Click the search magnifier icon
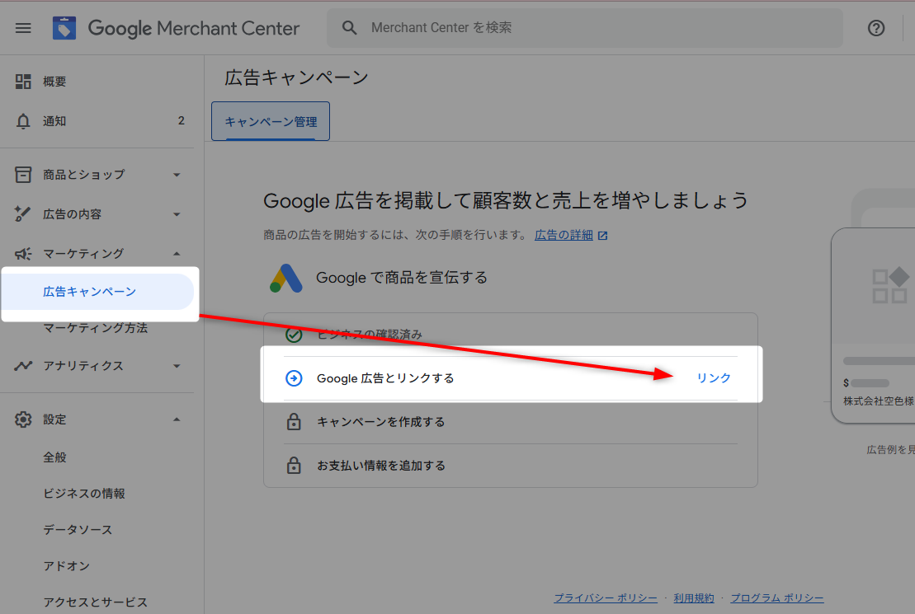The width and height of the screenshot is (915, 614). [350, 27]
